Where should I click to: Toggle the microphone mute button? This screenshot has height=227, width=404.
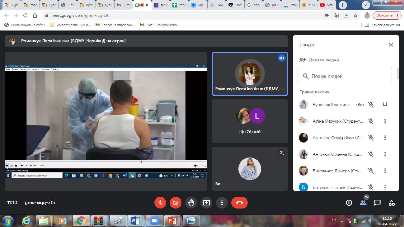pos(160,203)
